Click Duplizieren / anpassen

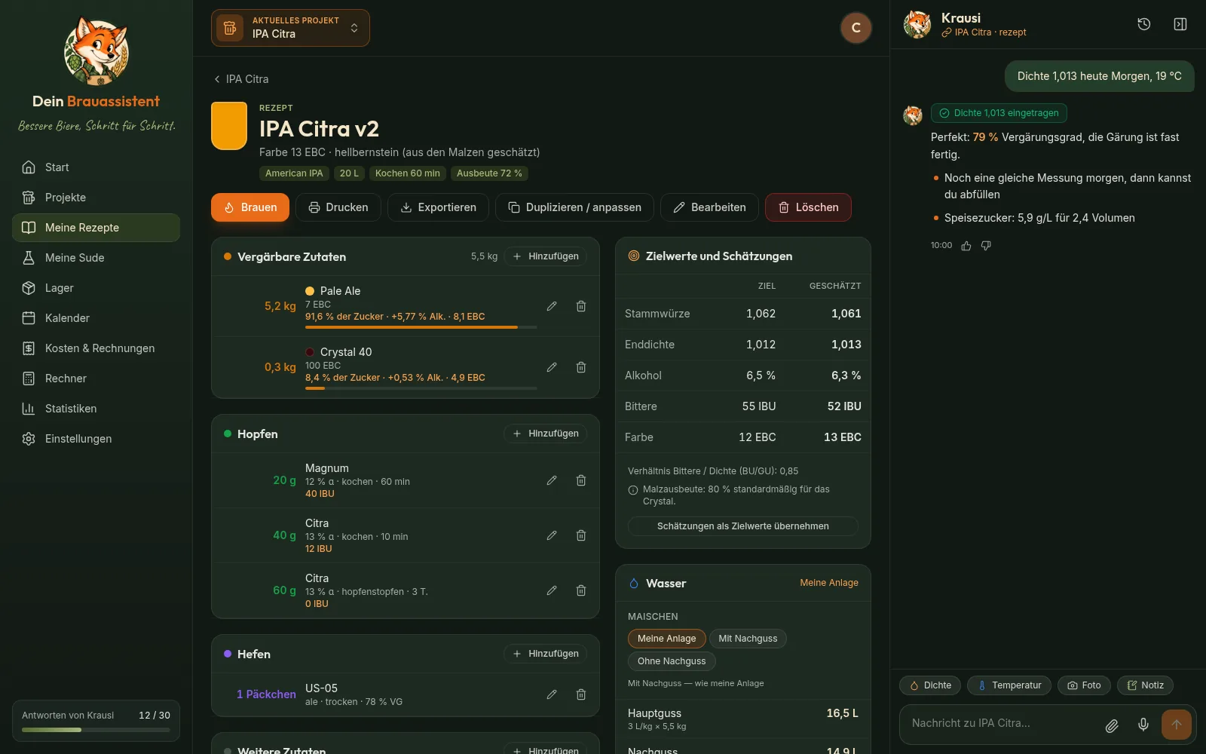[x=574, y=207]
